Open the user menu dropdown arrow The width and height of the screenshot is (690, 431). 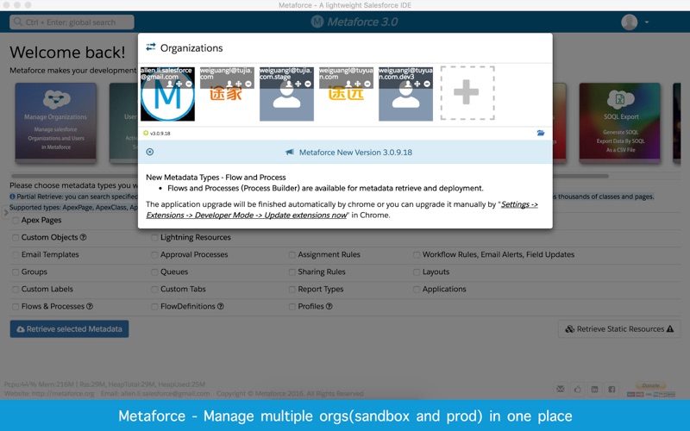tap(646, 22)
